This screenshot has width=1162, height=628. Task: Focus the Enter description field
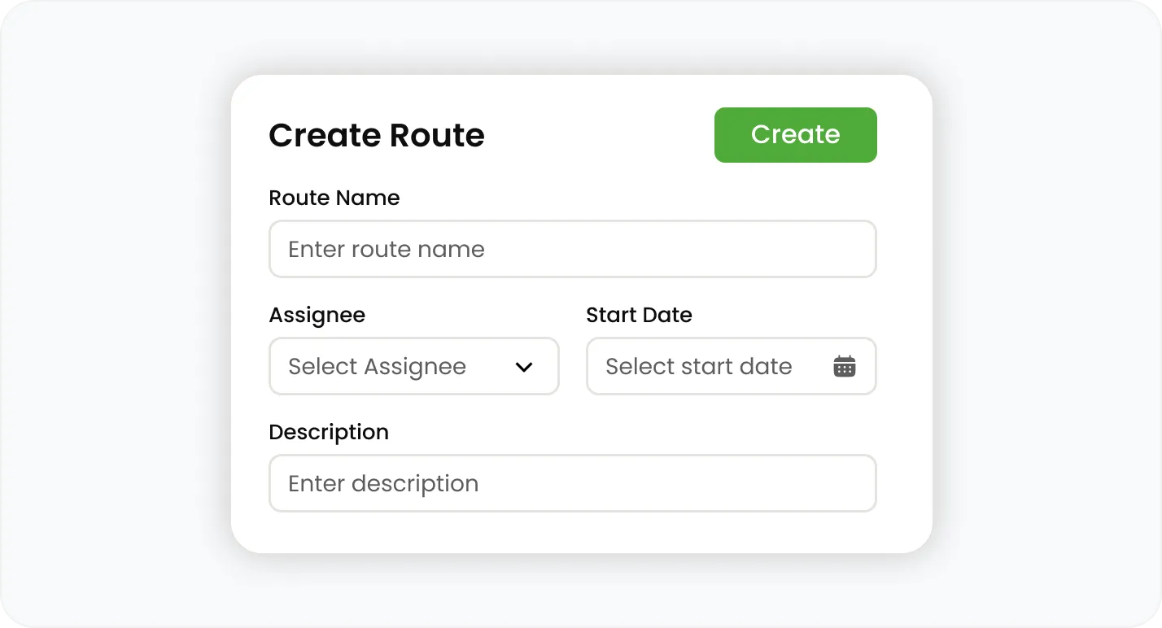573,483
